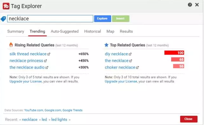Click Upgrade your License under Top Related Queries
This screenshot has height=125, width=204.
pos(121,81)
